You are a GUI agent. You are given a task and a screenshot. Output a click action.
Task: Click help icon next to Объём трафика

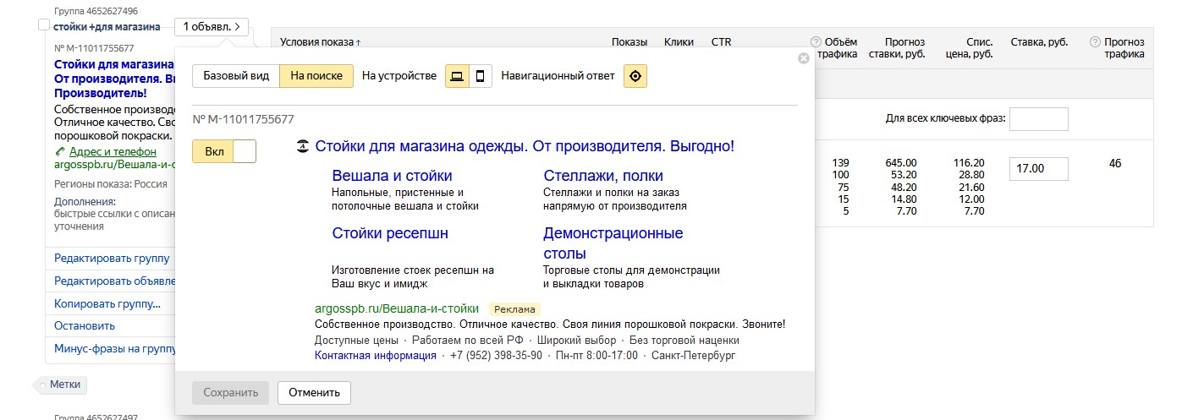click(816, 42)
